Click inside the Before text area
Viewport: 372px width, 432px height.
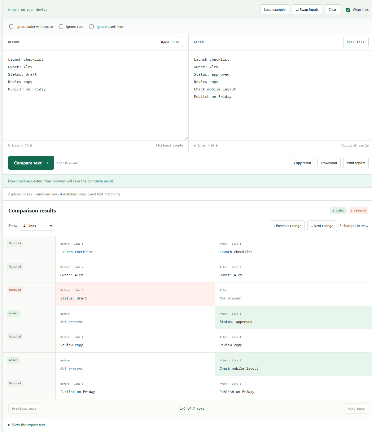(95, 95)
